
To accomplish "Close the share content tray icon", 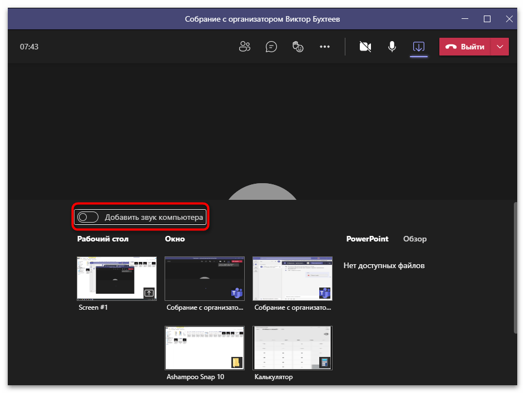I will (419, 47).
